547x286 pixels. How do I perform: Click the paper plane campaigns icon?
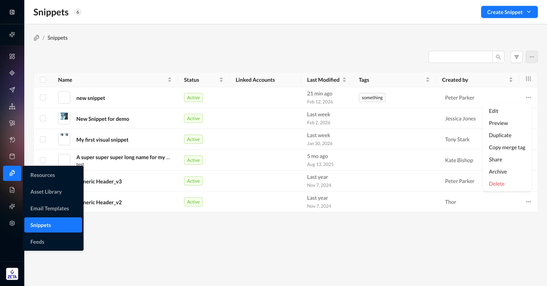click(12, 90)
